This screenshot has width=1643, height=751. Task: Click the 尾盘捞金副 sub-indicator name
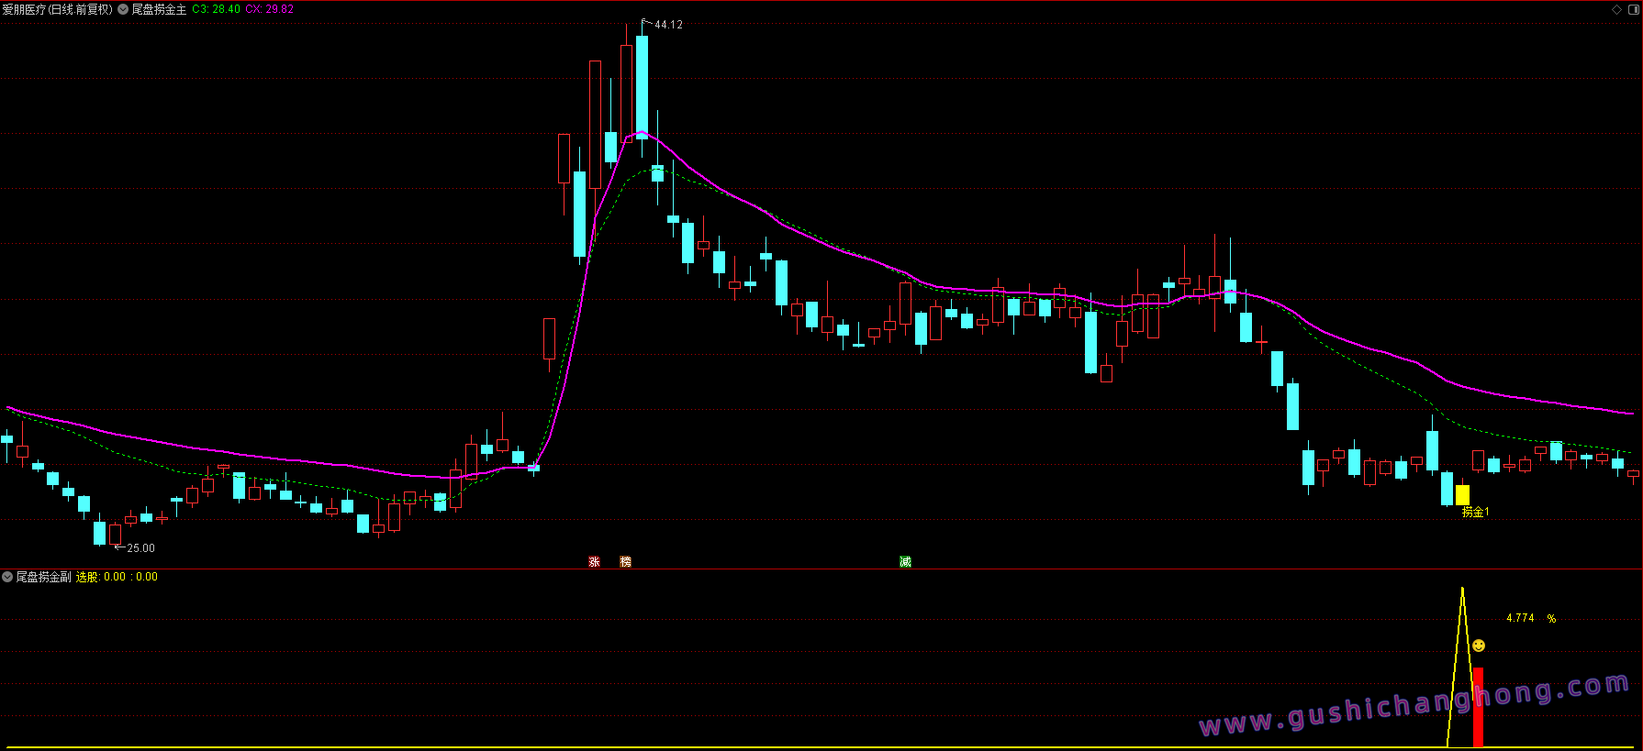click(43, 577)
